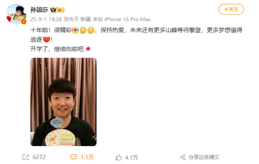Click the orange verified V badge
Viewport: 259px width, 164px height.
click(x=24, y=21)
